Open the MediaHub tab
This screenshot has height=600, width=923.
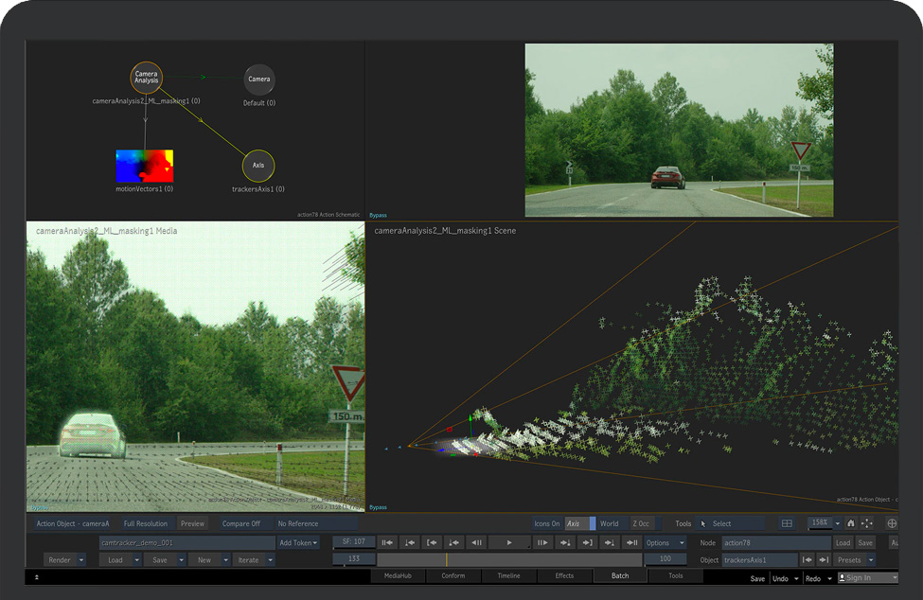pos(397,575)
